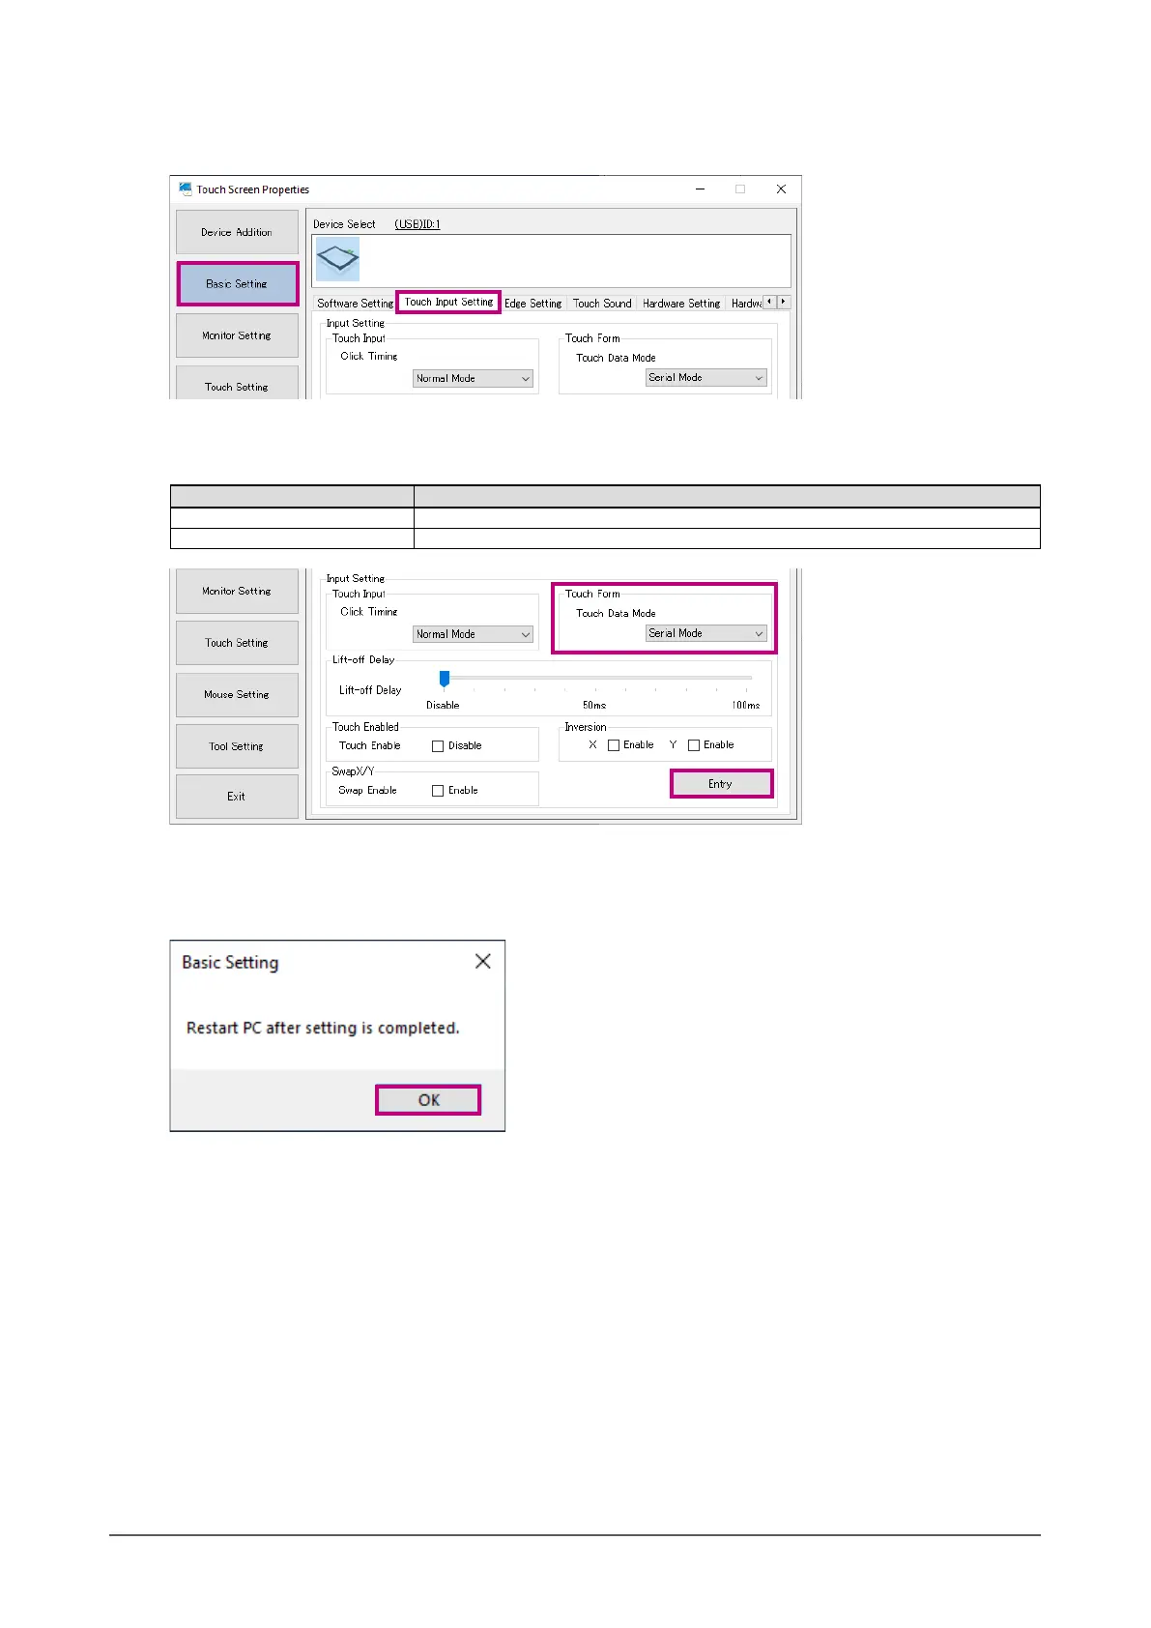Image resolution: width=1151 pixels, height=1628 pixels.
Task: Click the touch screen device icon
Action: 337,259
